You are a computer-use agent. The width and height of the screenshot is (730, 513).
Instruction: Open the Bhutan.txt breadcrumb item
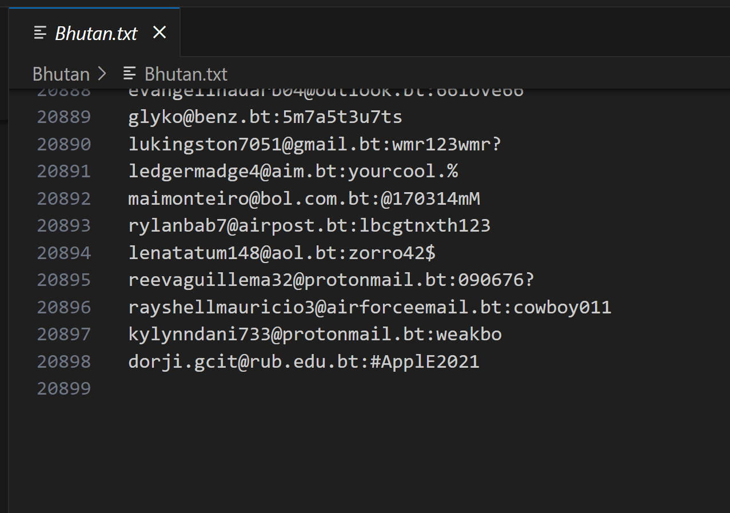186,74
